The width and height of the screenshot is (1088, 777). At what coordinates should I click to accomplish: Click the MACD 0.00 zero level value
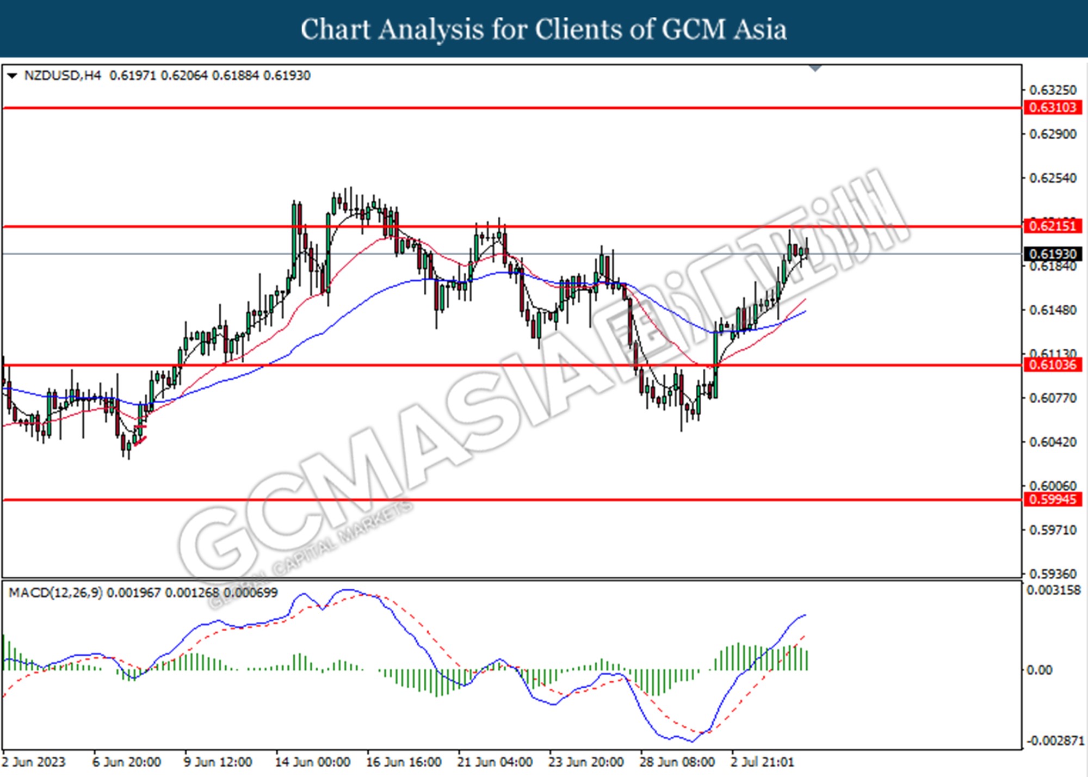tap(1040, 670)
